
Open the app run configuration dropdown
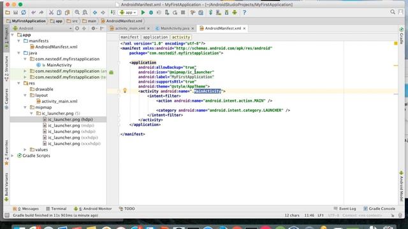pyautogui.click(x=128, y=13)
